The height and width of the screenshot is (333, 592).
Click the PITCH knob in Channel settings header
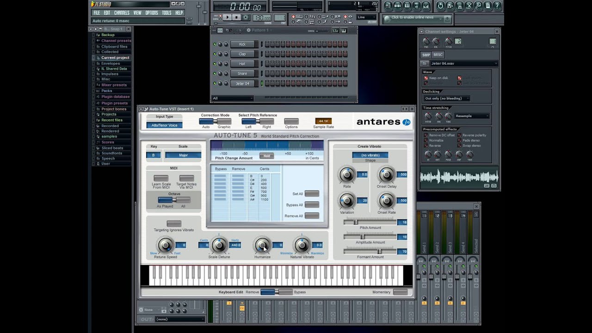pos(448,42)
